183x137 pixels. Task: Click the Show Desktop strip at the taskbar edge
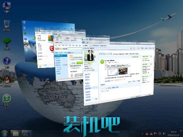[x=182, y=133]
